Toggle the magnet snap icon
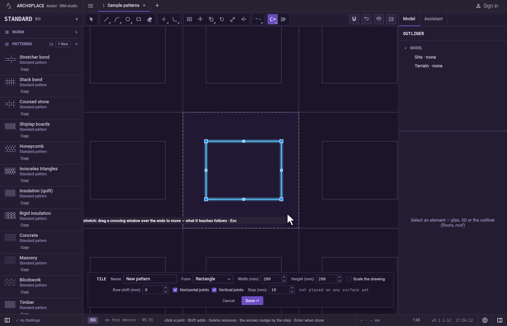The width and height of the screenshot is (507, 326). click(x=354, y=19)
